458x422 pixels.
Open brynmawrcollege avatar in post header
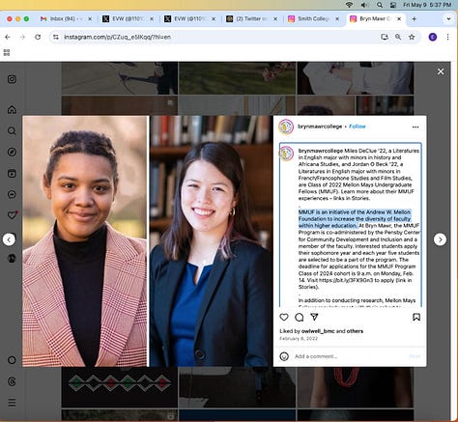pos(286,127)
